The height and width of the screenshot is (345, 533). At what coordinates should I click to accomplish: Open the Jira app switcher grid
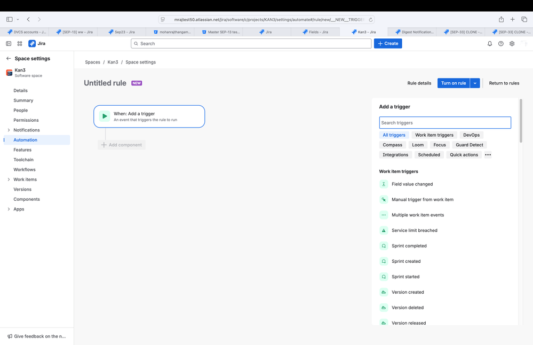[x=20, y=44]
